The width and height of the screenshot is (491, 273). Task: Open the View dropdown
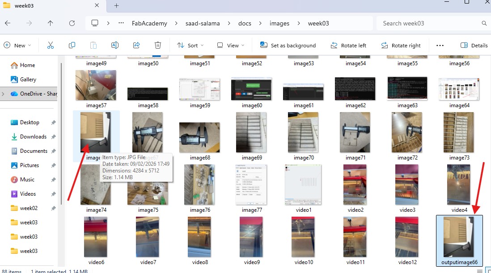[230, 45]
